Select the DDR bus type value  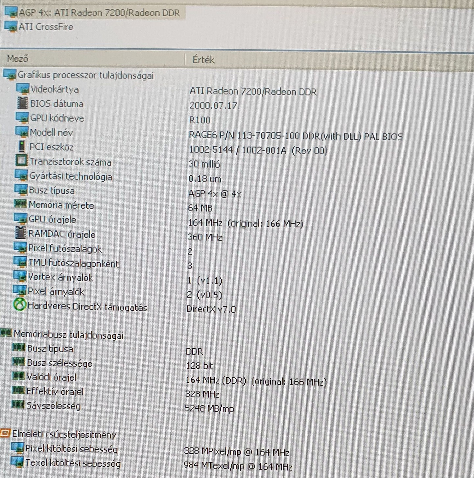click(194, 352)
